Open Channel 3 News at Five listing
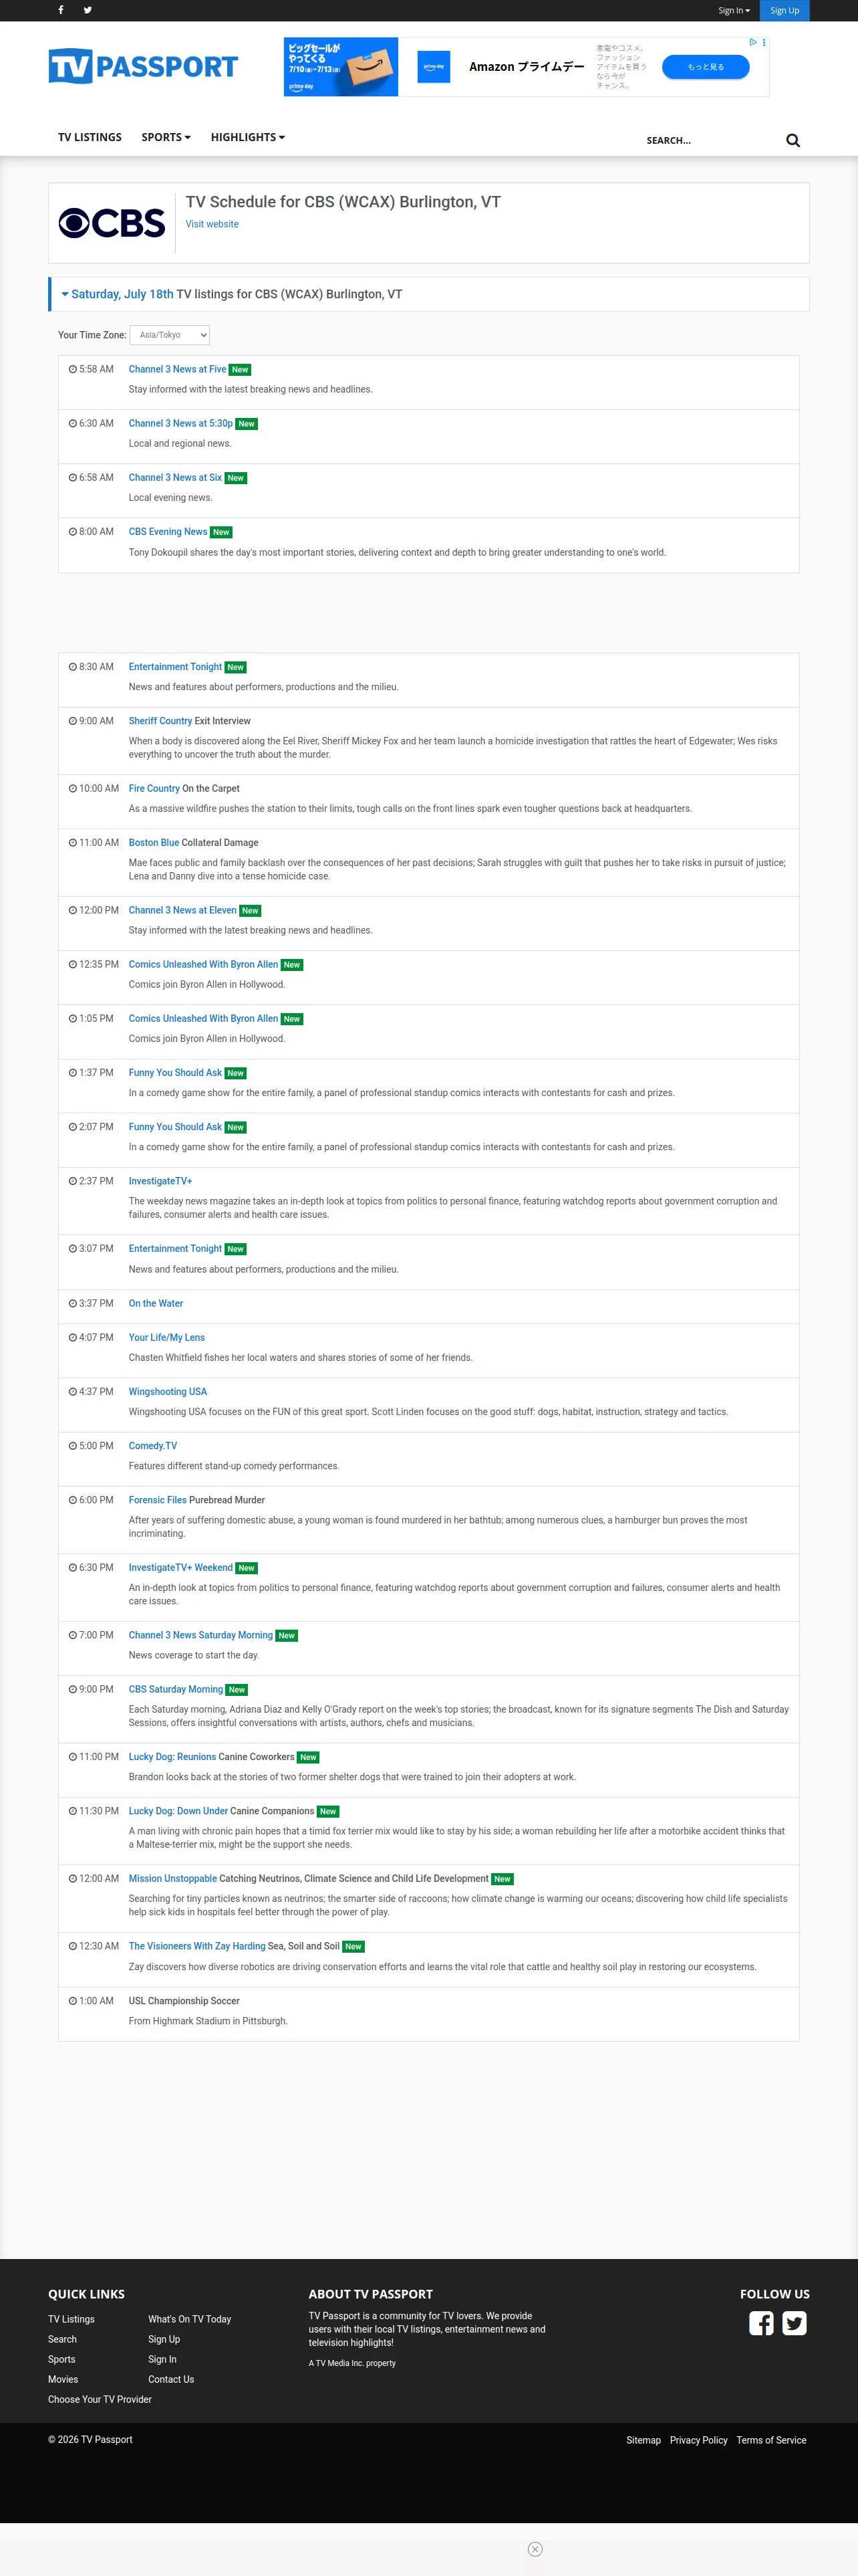The width and height of the screenshot is (858, 2576). point(178,369)
